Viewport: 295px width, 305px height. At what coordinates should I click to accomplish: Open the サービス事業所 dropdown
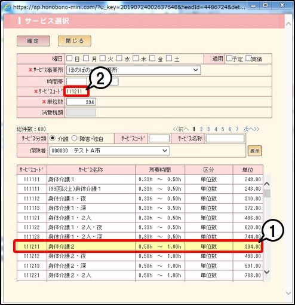tap(133, 70)
